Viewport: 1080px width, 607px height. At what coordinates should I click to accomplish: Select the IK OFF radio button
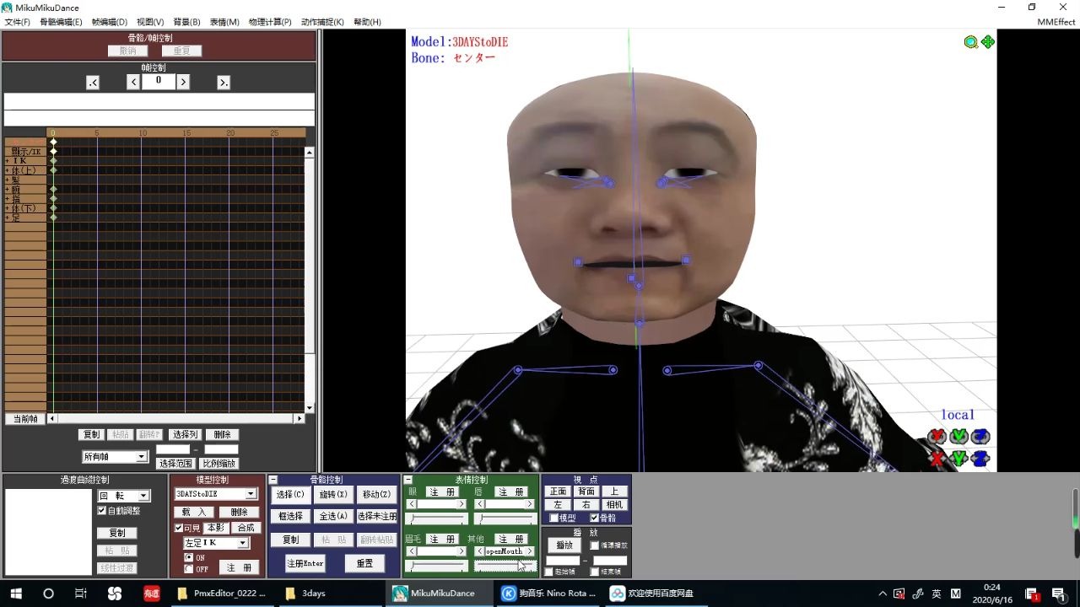click(188, 569)
